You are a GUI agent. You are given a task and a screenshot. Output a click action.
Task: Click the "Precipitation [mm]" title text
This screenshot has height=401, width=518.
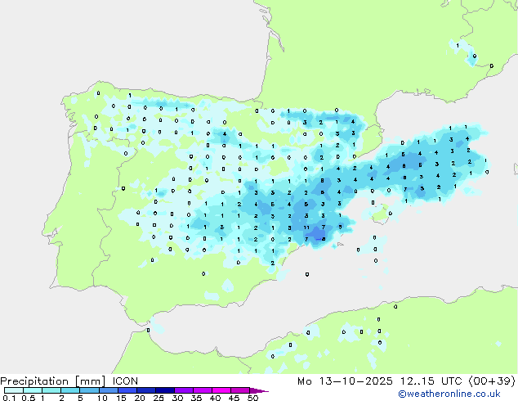click(x=53, y=381)
